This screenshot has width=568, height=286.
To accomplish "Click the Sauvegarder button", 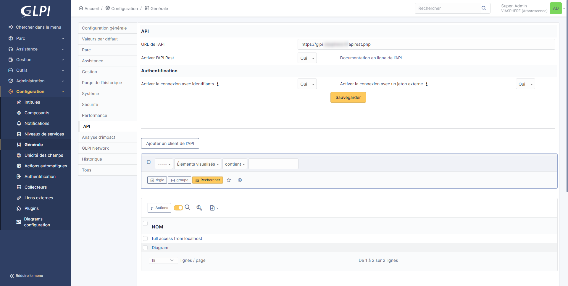I will click(348, 97).
